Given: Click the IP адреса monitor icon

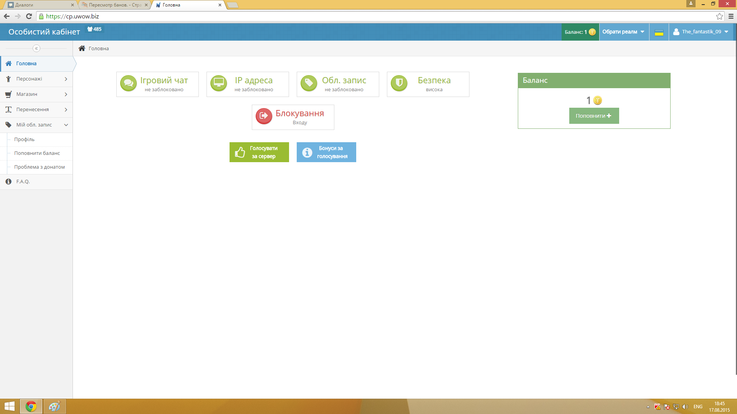Looking at the screenshot, I should pyautogui.click(x=219, y=83).
